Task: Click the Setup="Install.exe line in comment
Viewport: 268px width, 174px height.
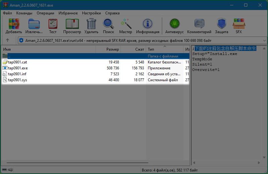Action: point(215,54)
